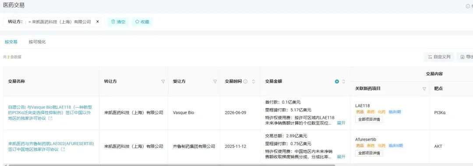Click 全部项目详情 under LAE118
The width and height of the screenshot is (473, 166).
(369, 119)
